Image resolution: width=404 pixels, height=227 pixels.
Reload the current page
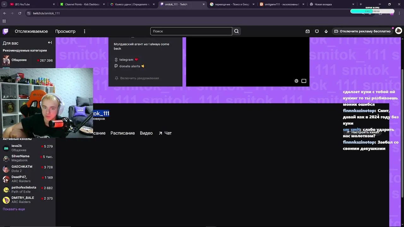[20, 13]
